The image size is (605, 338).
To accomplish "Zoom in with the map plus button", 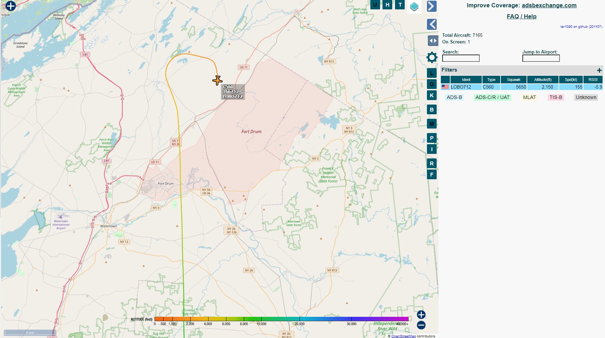I will (421, 315).
